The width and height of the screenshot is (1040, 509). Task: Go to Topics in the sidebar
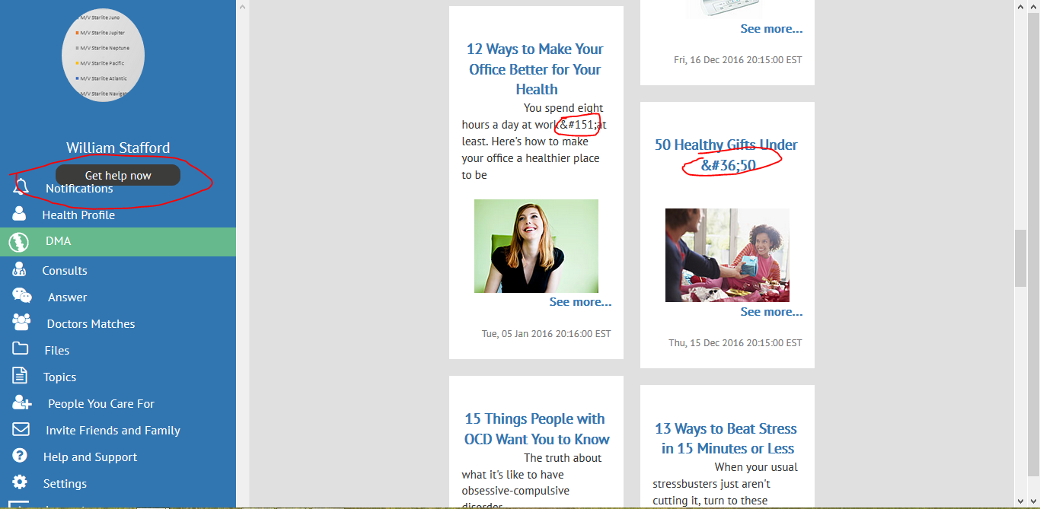coord(59,377)
